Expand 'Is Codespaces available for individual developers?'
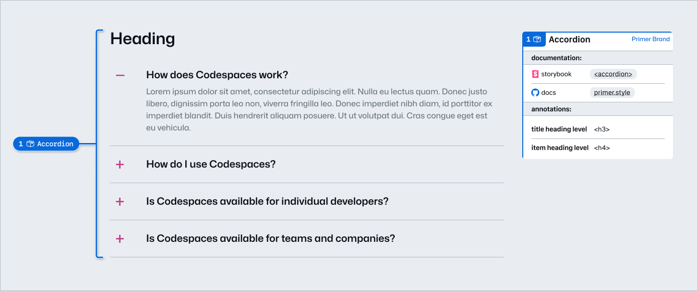This screenshot has height=291, width=698. pos(267,202)
